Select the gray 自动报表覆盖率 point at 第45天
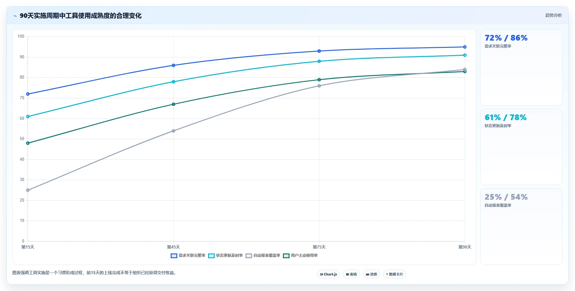 pos(173,131)
